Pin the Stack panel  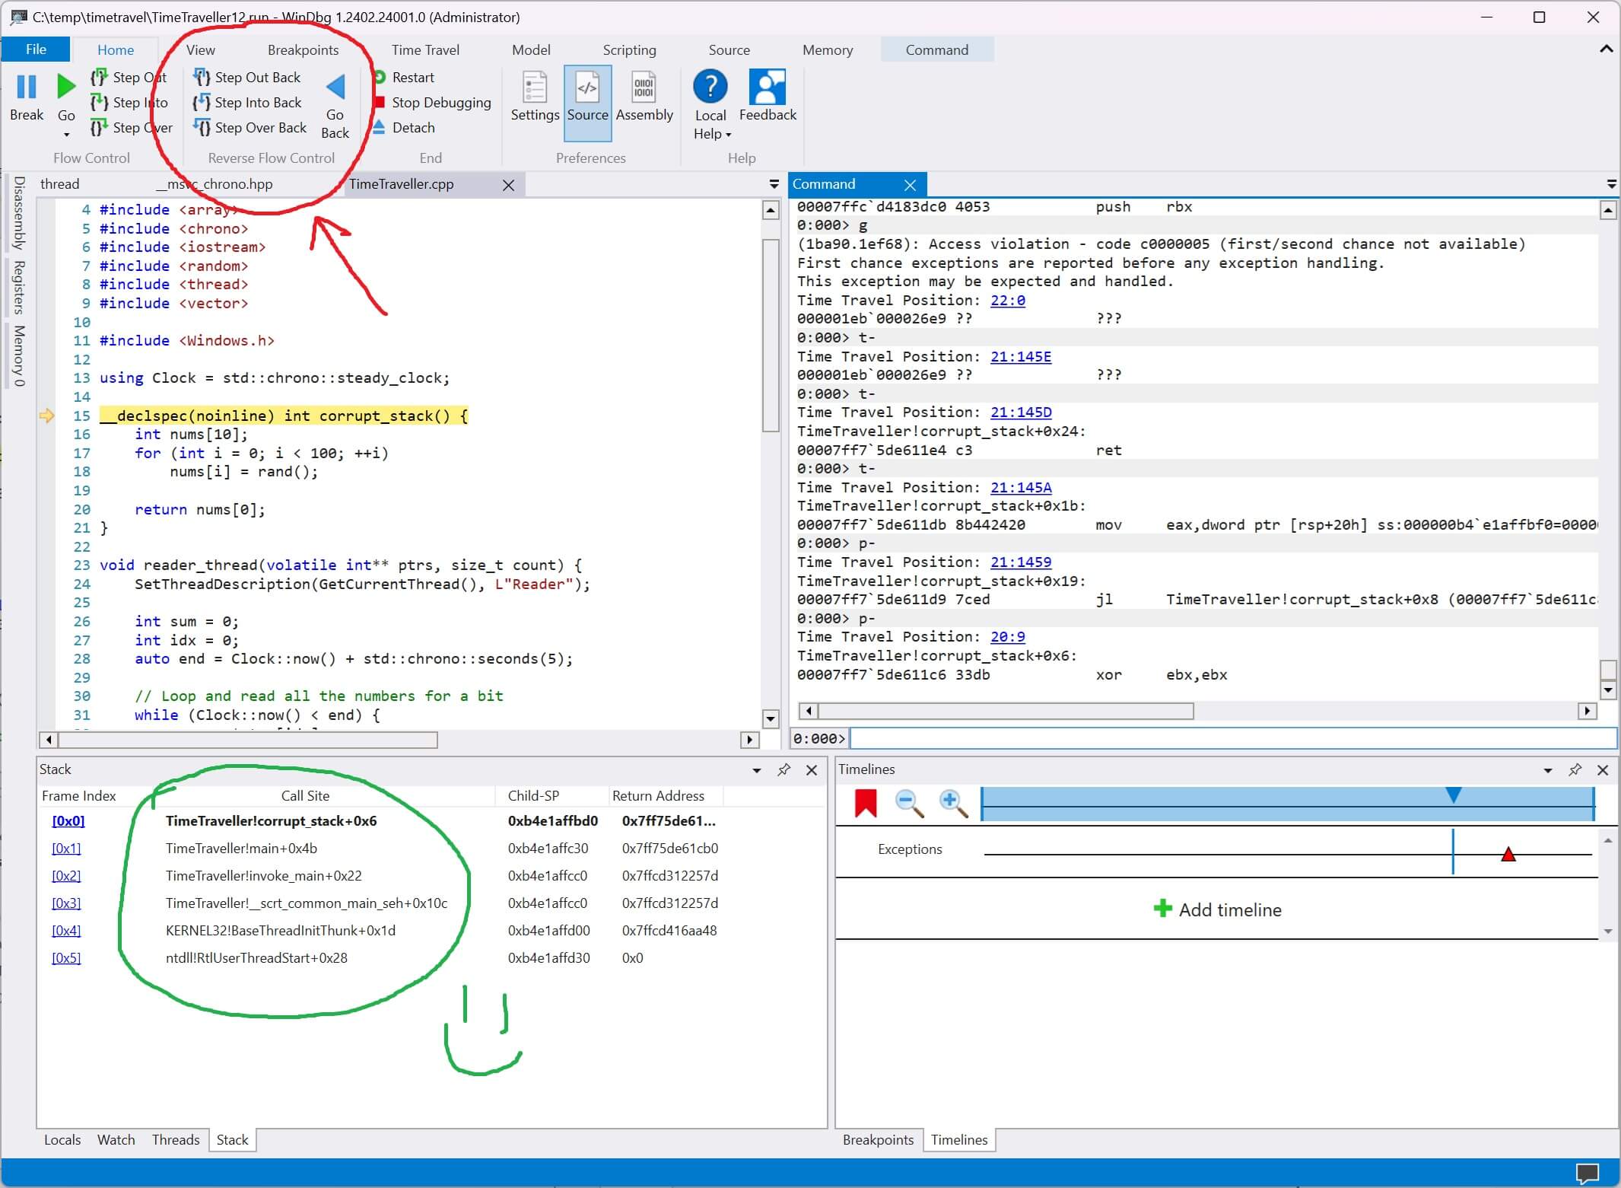click(x=783, y=770)
